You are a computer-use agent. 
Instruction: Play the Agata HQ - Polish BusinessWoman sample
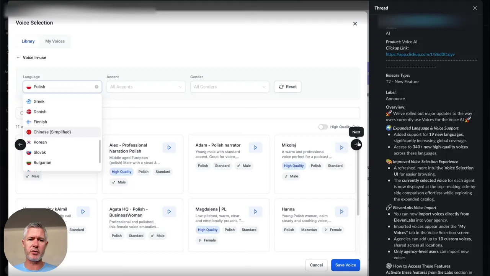(169, 211)
